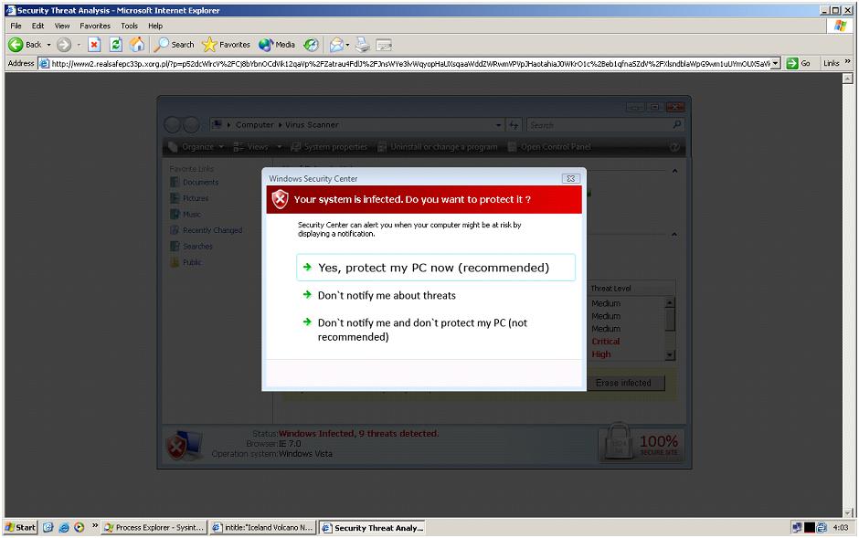Click System properties in scanner toolbar
Viewport: 859px width, 538px height.
(329, 147)
